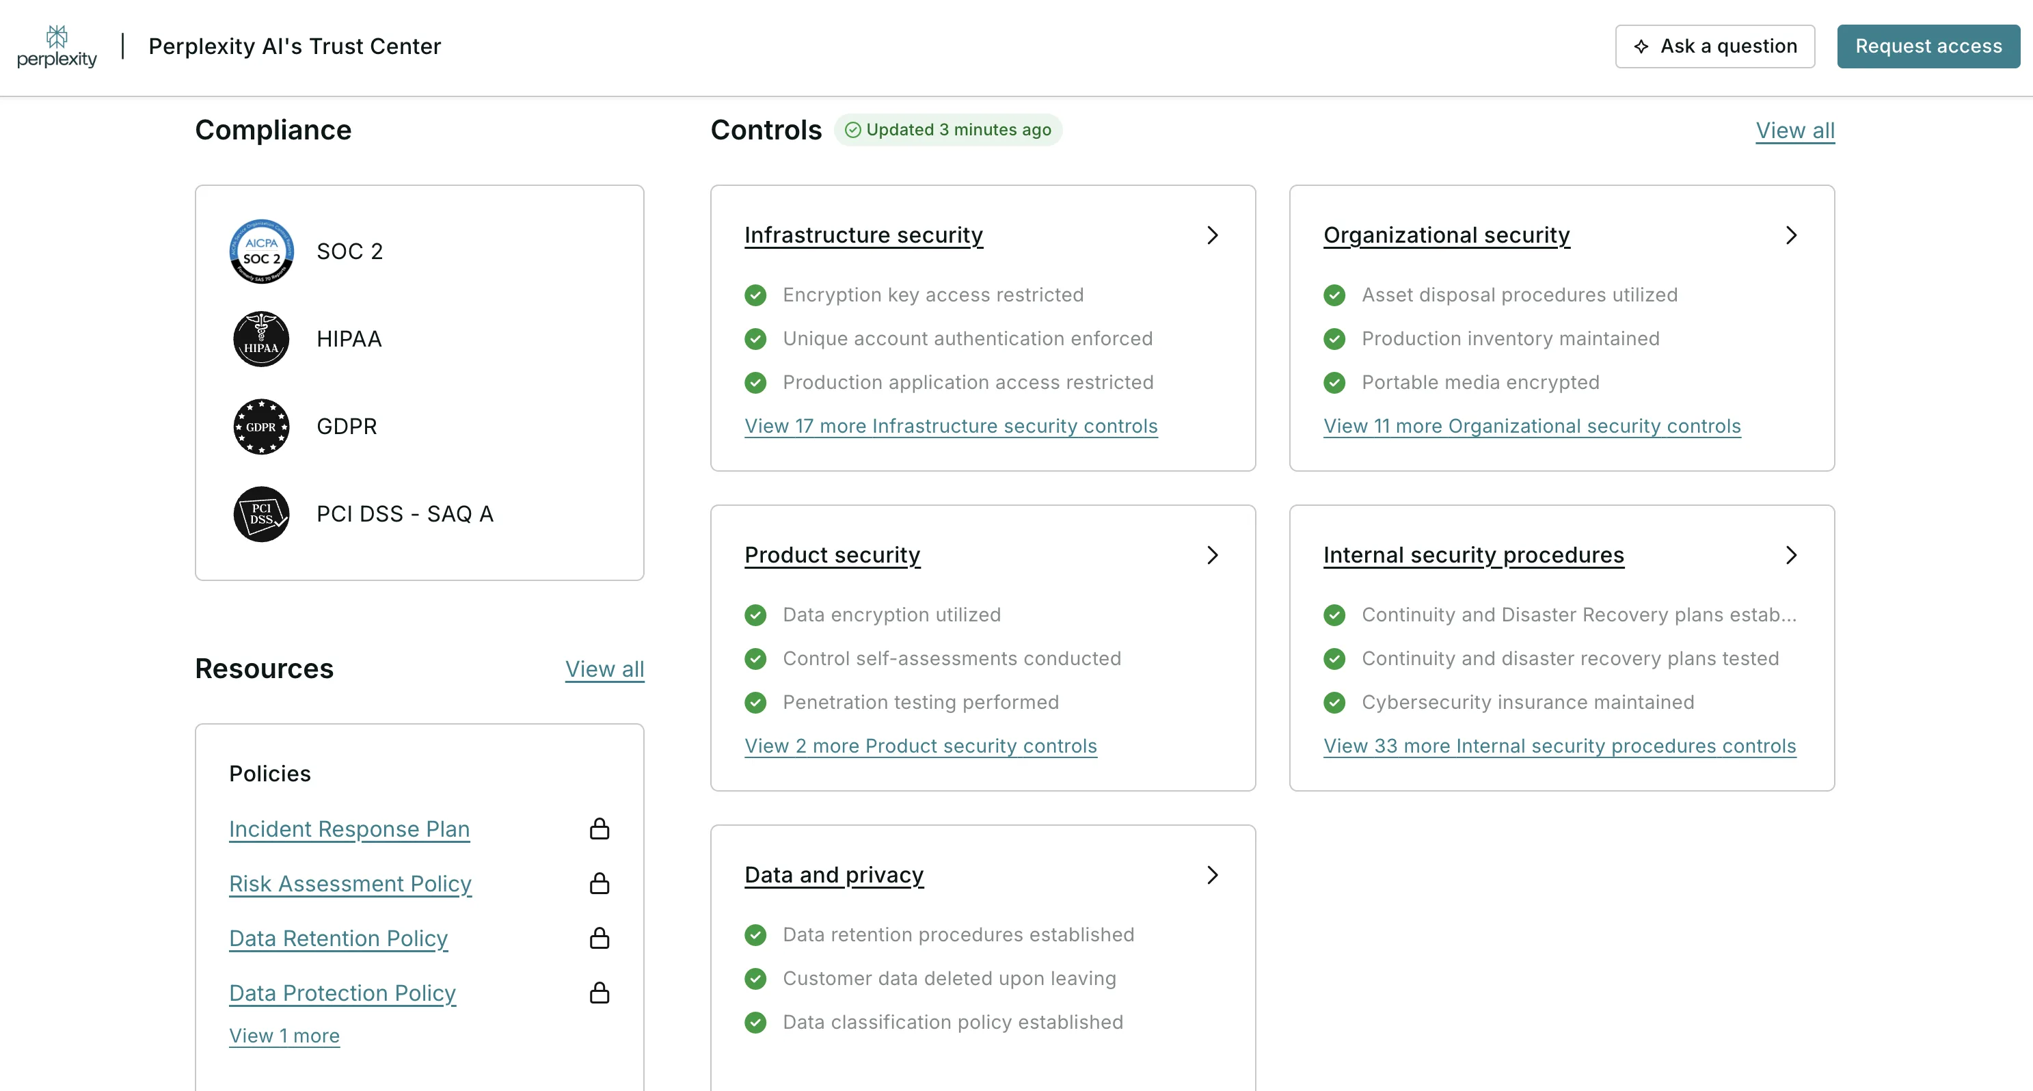View 33 more Internal security procedures controls

pyautogui.click(x=1559, y=746)
